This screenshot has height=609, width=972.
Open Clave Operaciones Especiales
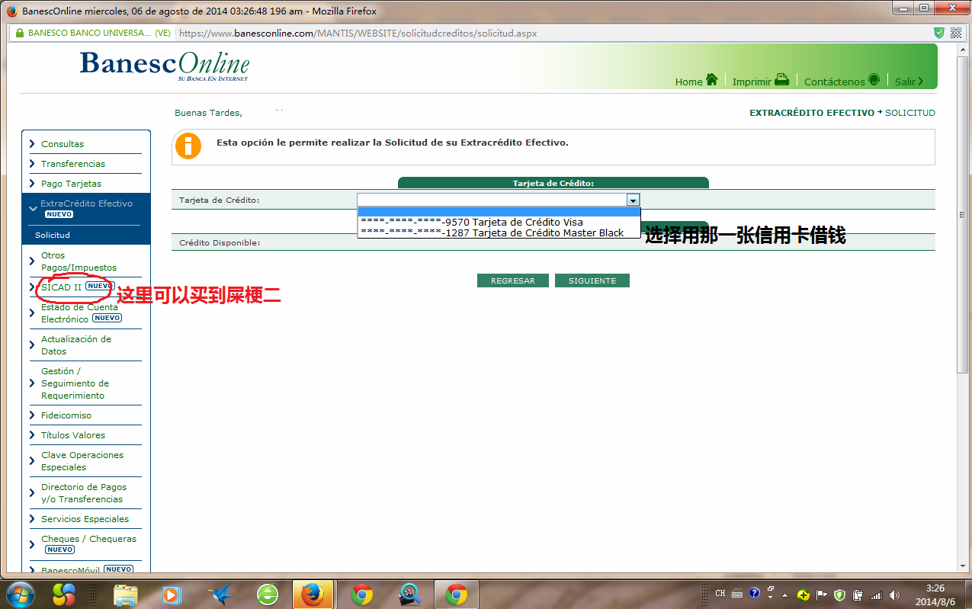[x=82, y=461]
